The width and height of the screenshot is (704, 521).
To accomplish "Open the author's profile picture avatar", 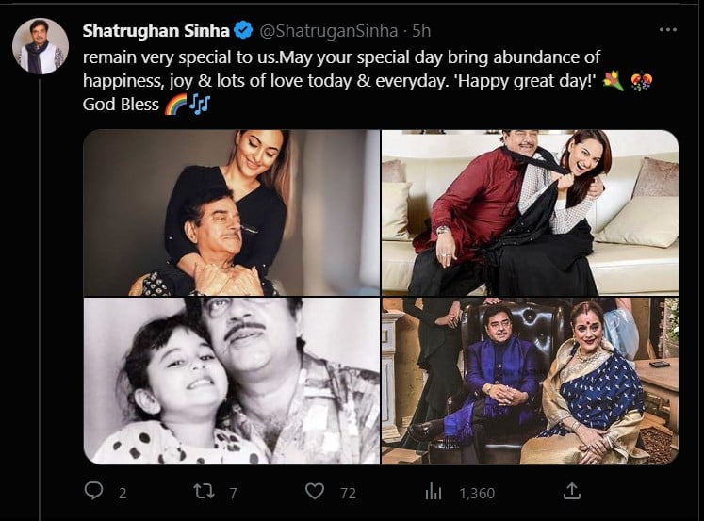I will click(40, 46).
